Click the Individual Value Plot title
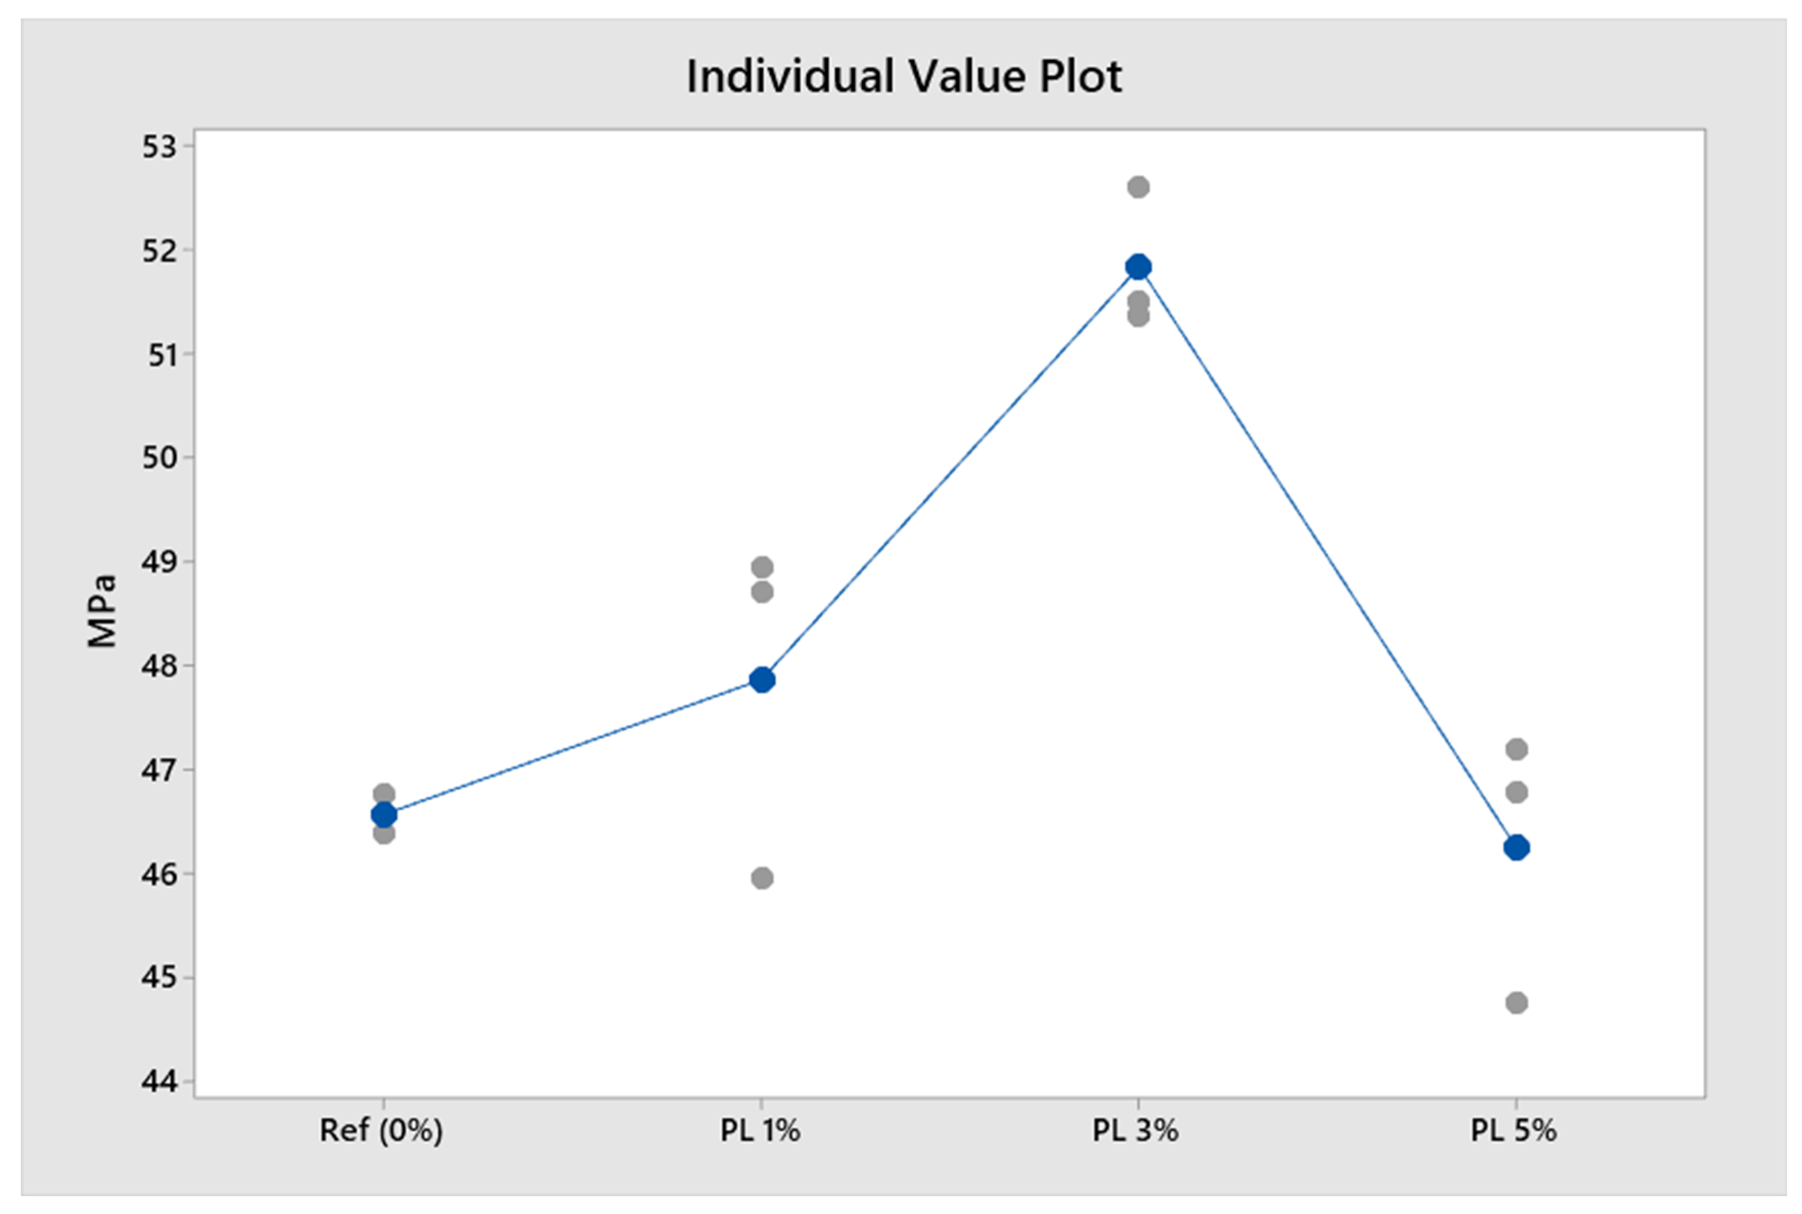The height and width of the screenshot is (1214, 1802). click(x=903, y=77)
